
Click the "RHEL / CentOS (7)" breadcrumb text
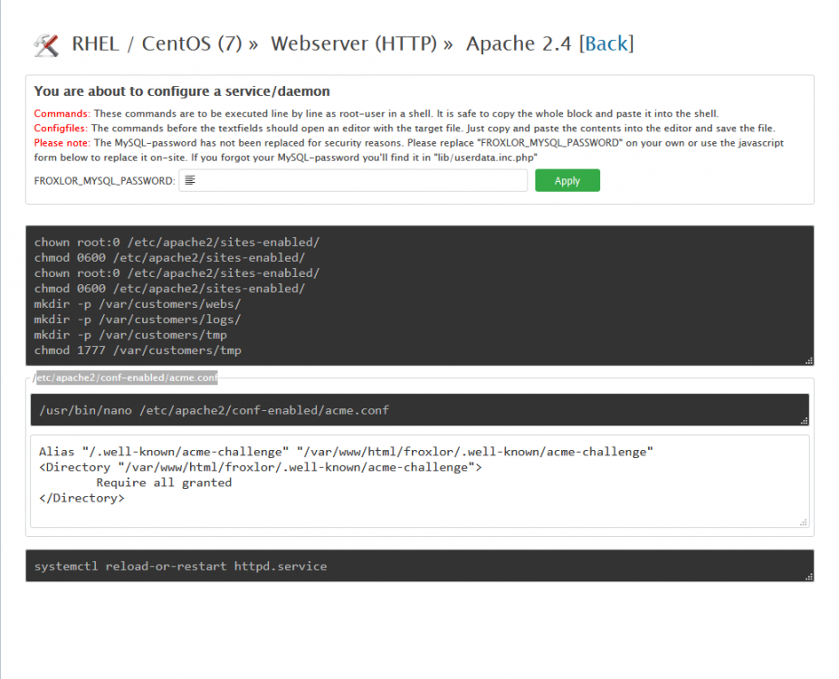click(157, 43)
